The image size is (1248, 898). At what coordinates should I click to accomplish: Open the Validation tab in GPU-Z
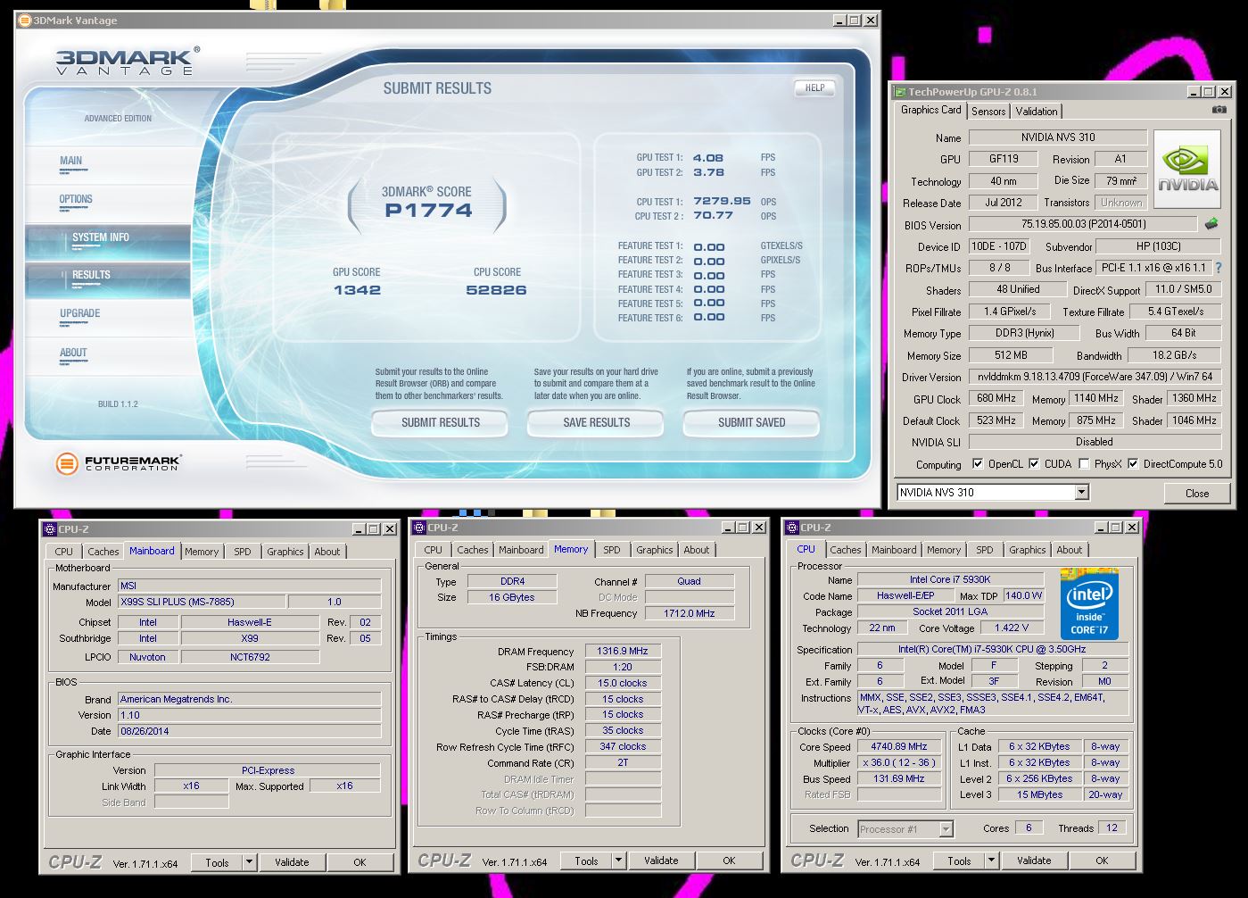1037,112
